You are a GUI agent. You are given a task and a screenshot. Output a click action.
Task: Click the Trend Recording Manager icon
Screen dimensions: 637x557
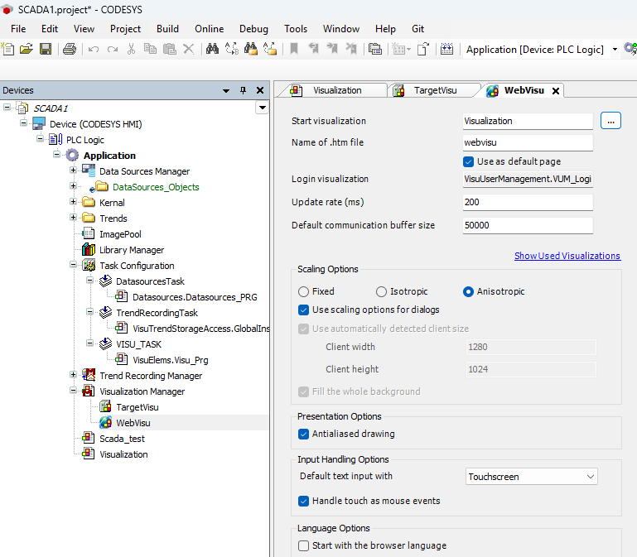coord(89,375)
